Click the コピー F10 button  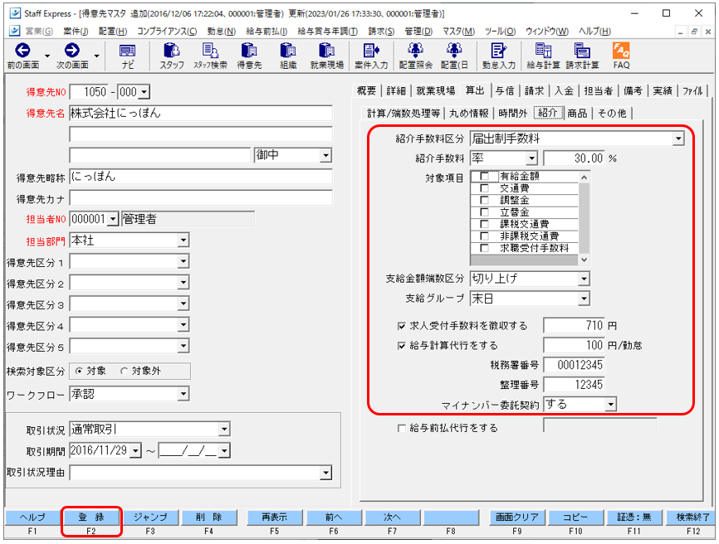point(575,517)
